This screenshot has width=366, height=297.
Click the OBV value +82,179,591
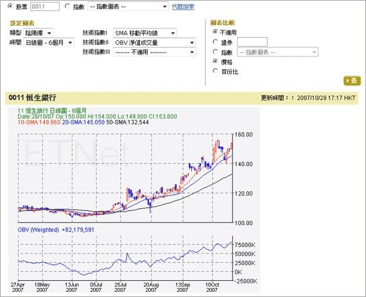pyautogui.click(x=78, y=230)
